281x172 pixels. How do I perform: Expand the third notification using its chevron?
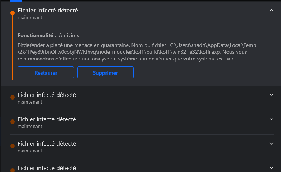(x=272, y=119)
